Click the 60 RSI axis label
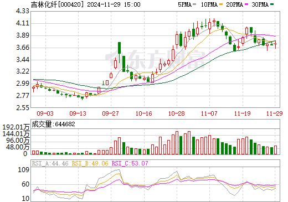This screenshot has height=202, width=288. [25, 184]
